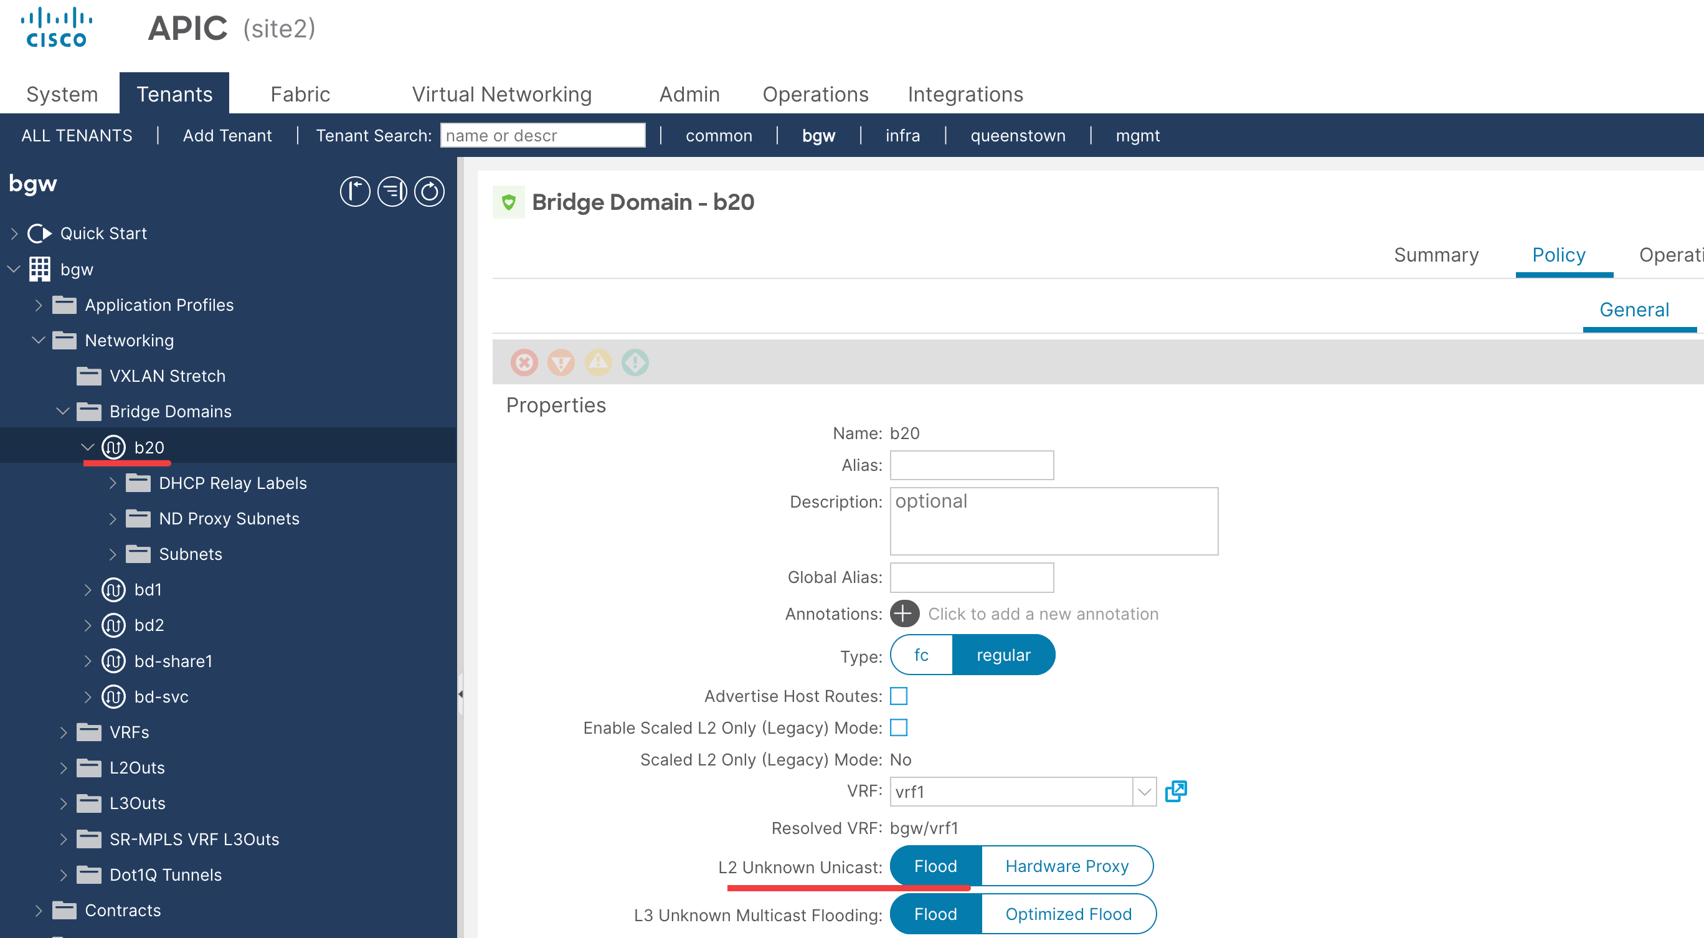Open the Operations menu tab
The image size is (1704, 938).
[x=815, y=94]
